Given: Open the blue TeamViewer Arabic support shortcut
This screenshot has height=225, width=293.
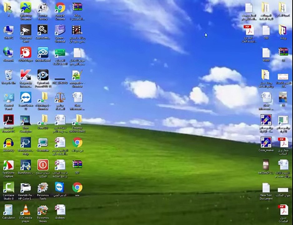Looking at the screenshot, I should tap(60, 189).
